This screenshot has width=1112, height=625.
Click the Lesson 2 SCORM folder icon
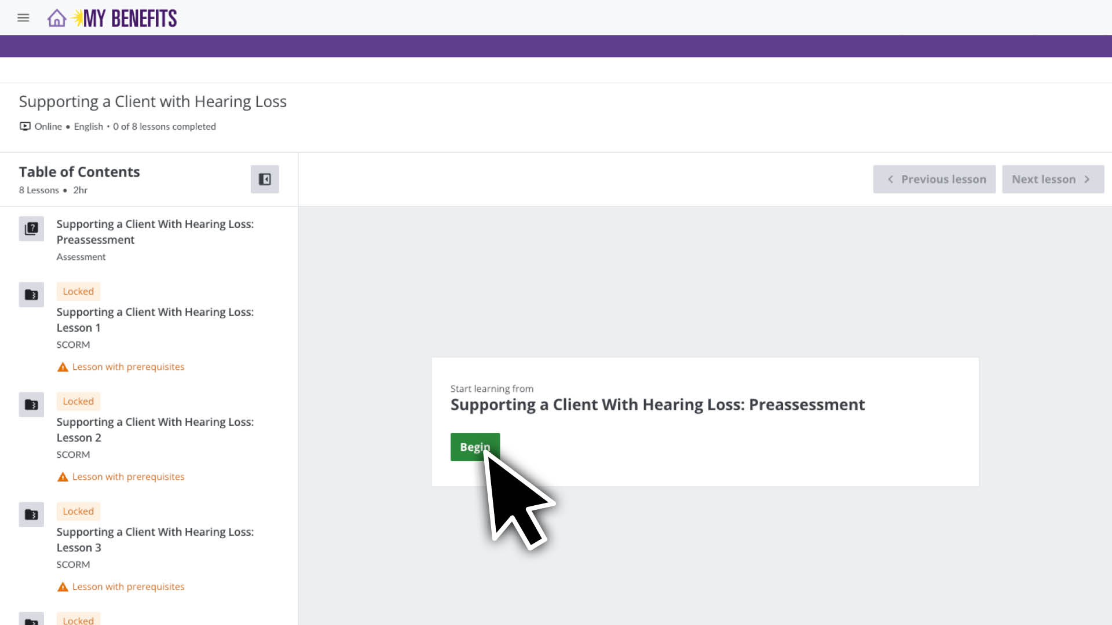coord(31,405)
